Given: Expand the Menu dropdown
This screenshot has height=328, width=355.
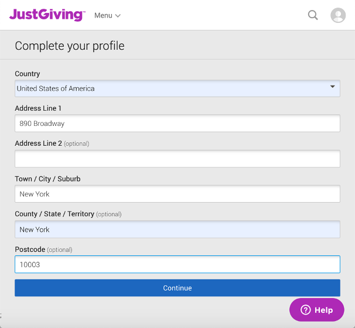Looking at the screenshot, I should click(x=107, y=15).
